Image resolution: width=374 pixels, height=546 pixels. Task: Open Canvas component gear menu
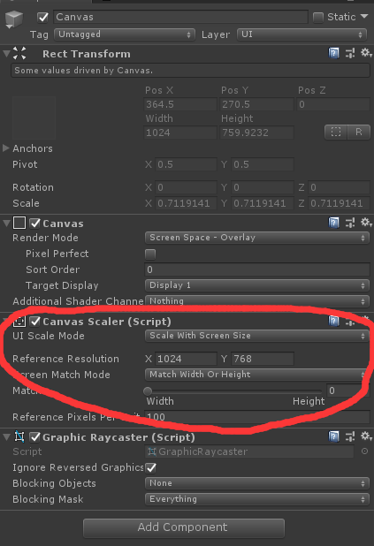tap(366, 222)
